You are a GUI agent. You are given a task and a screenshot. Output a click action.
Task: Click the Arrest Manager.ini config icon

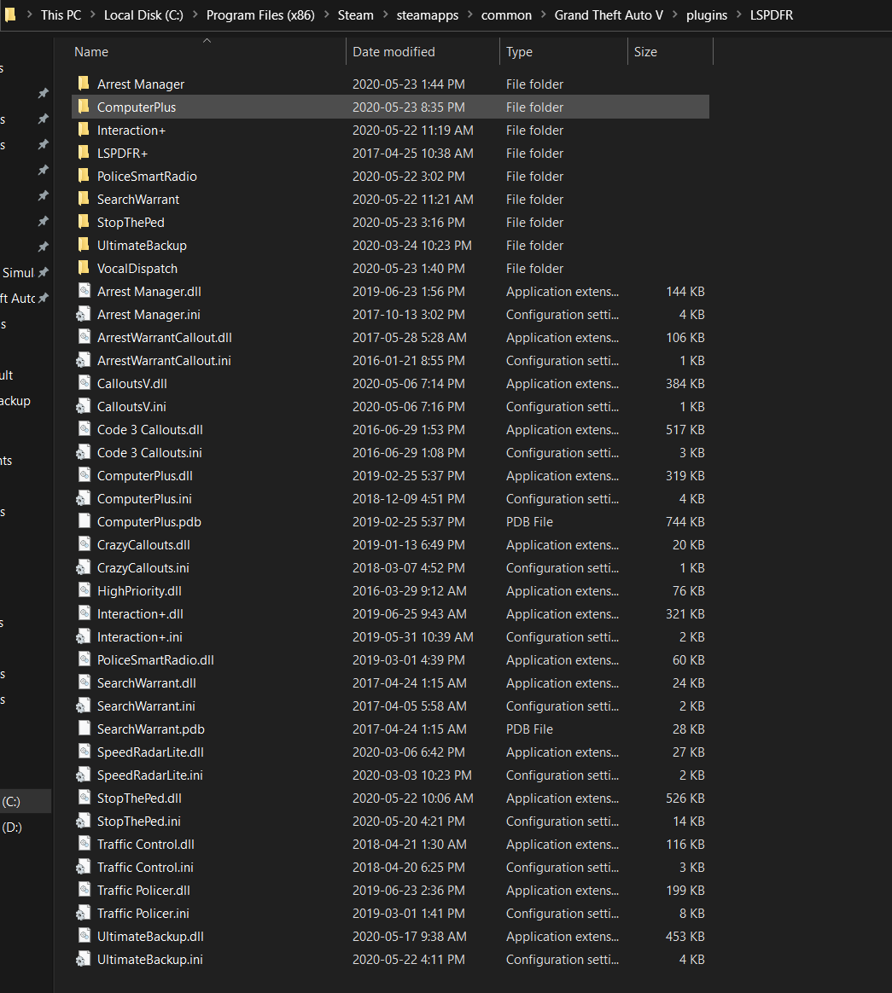(83, 314)
